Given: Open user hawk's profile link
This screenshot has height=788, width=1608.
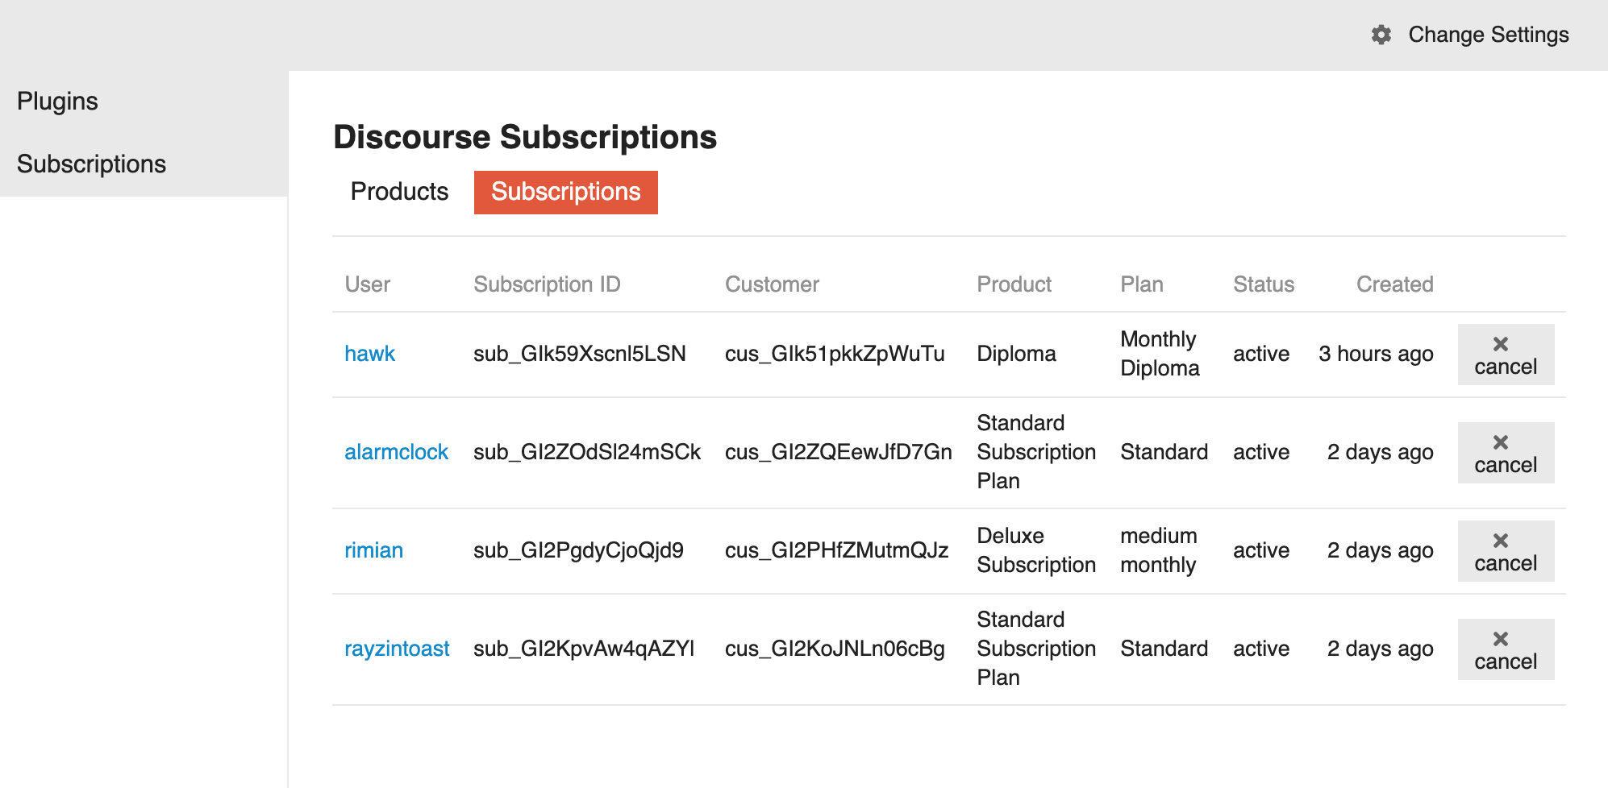Looking at the screenshot, I should click(x=369, y=354).
